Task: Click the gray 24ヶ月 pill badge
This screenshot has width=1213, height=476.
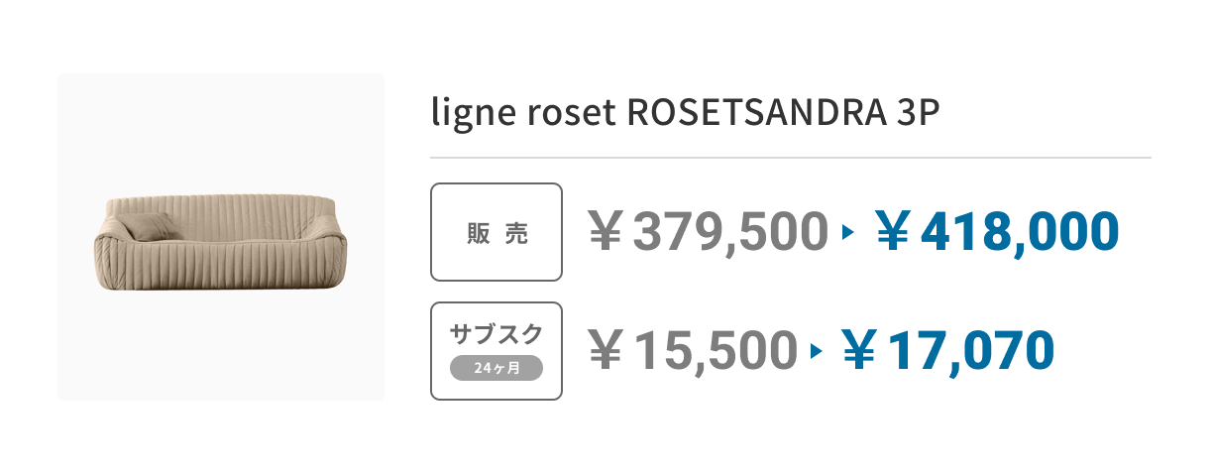Action: tap(496, 368)
